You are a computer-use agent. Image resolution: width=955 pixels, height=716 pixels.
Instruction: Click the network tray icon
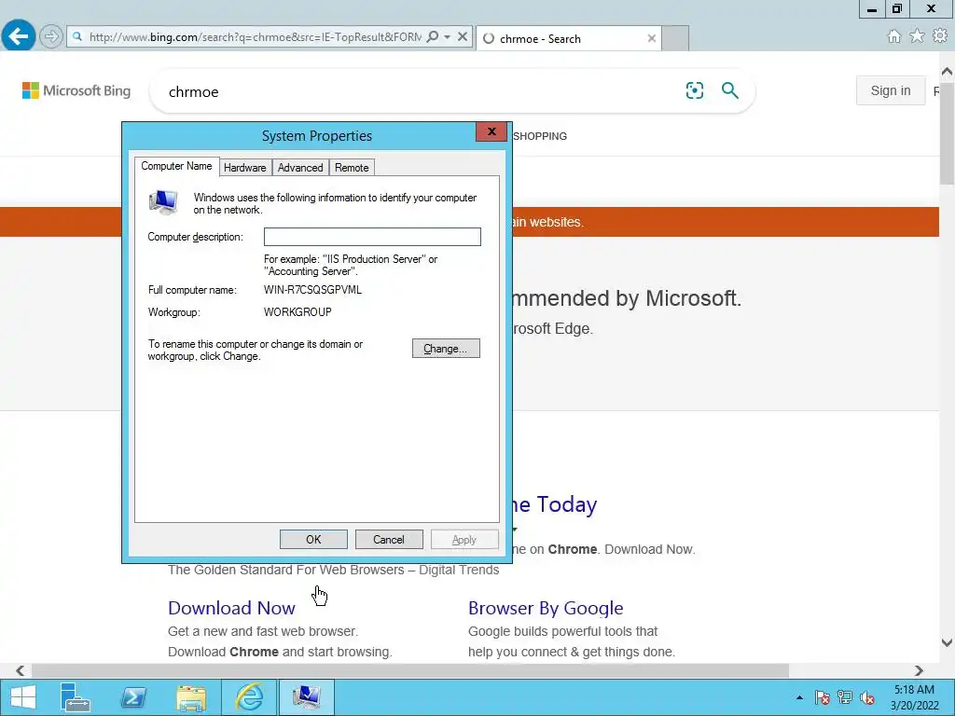pos(845,697)
